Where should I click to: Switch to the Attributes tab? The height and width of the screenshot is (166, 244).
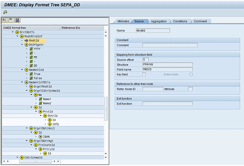coord(123,21)
